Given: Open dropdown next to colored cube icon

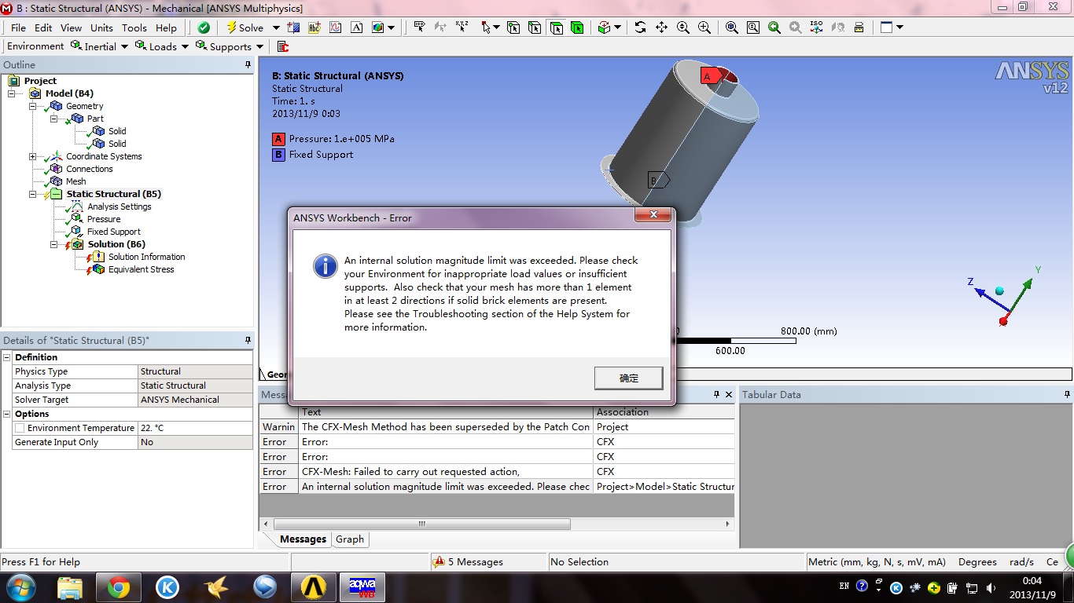Looking at the screenshot, I should 392,27.
